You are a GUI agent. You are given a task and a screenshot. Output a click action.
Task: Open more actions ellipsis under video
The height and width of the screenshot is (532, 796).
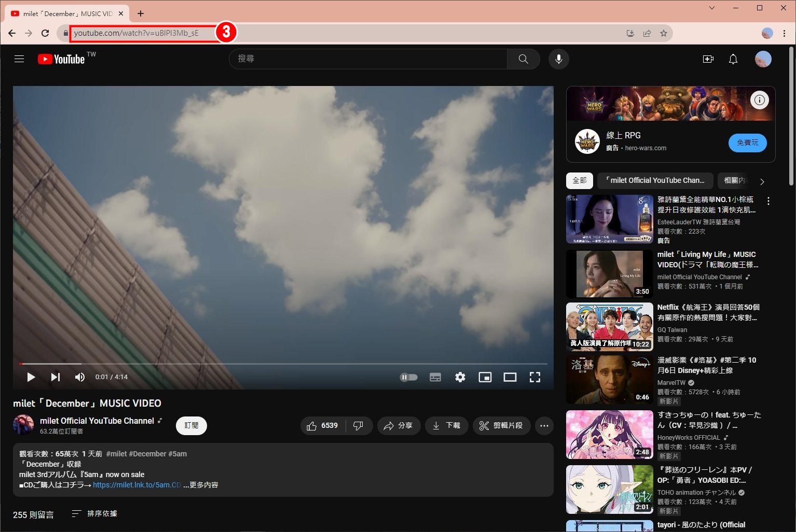point(544,426)
